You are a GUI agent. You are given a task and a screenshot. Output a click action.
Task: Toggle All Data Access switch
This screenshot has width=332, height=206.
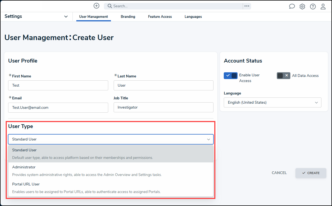[x=284, y=76]
